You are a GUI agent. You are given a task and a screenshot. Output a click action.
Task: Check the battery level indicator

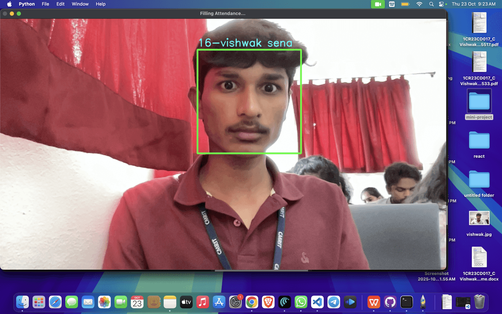click(404, 4)
